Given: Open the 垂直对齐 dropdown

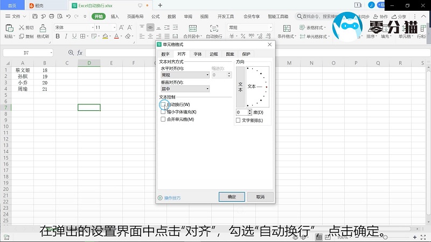Looking at the screenshot, I should [185, 89].
